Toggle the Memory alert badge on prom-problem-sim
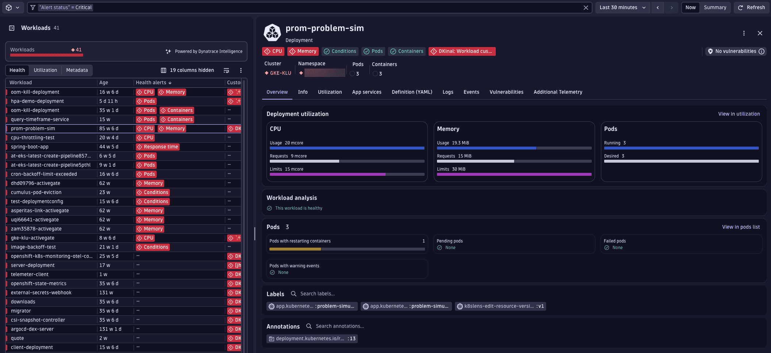Screen dimensions: 771x353 tap(303, 51)
